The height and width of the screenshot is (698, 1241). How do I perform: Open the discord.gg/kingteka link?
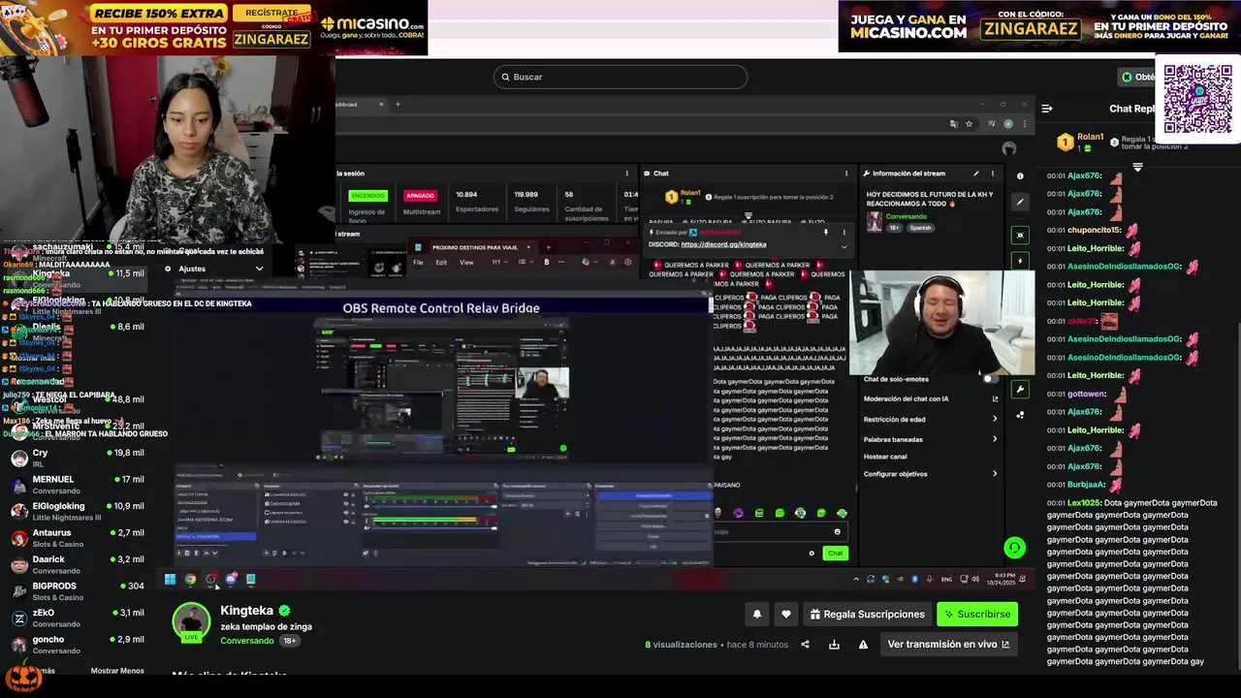point(723,244)
